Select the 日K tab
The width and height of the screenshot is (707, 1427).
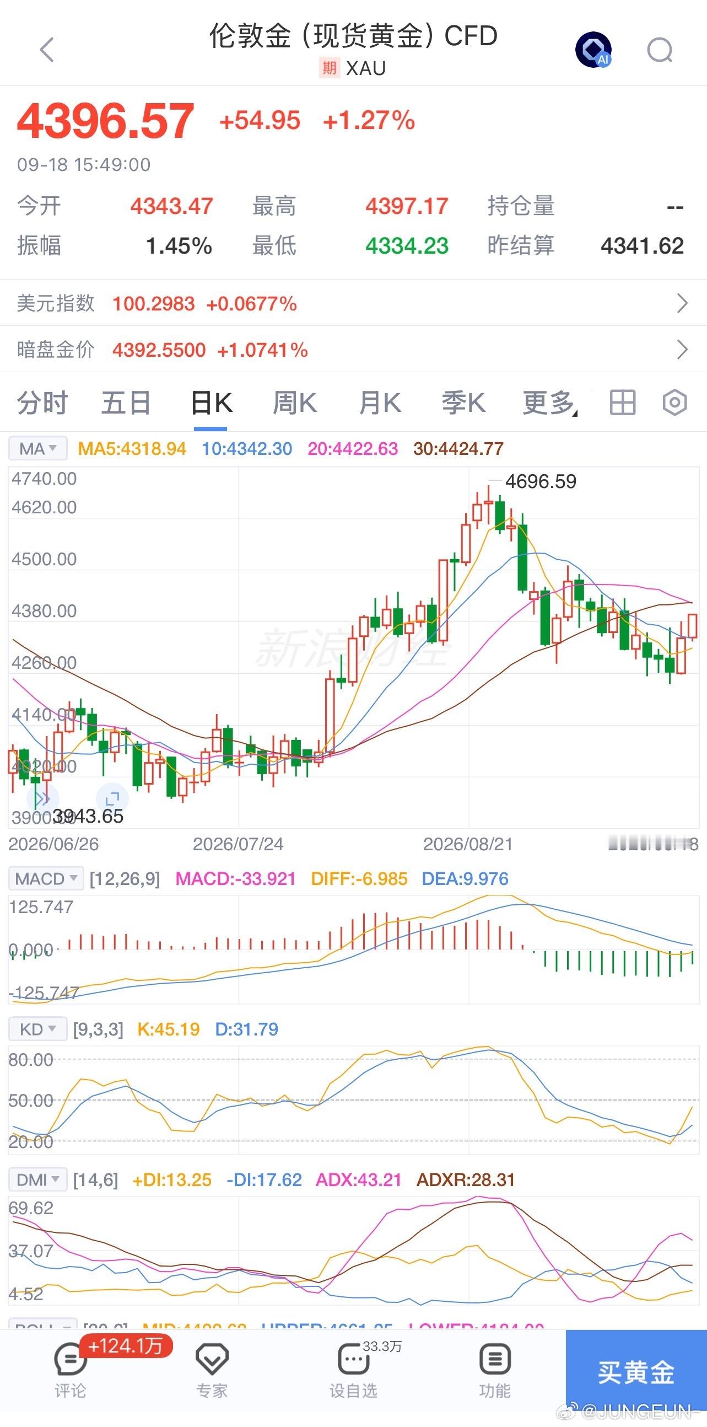pyautogui.click(x=211, y=403)
